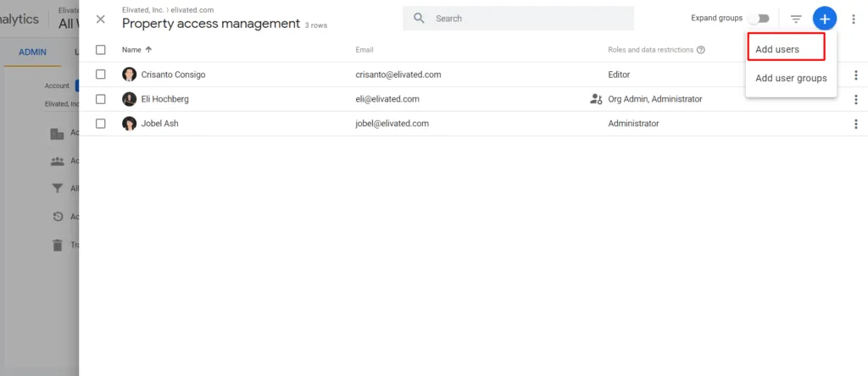The height and width of the screenshot is (376, 868).
Task: Open the header three-dot more menu
Action: pyautogui.click(x=854, y=19)
